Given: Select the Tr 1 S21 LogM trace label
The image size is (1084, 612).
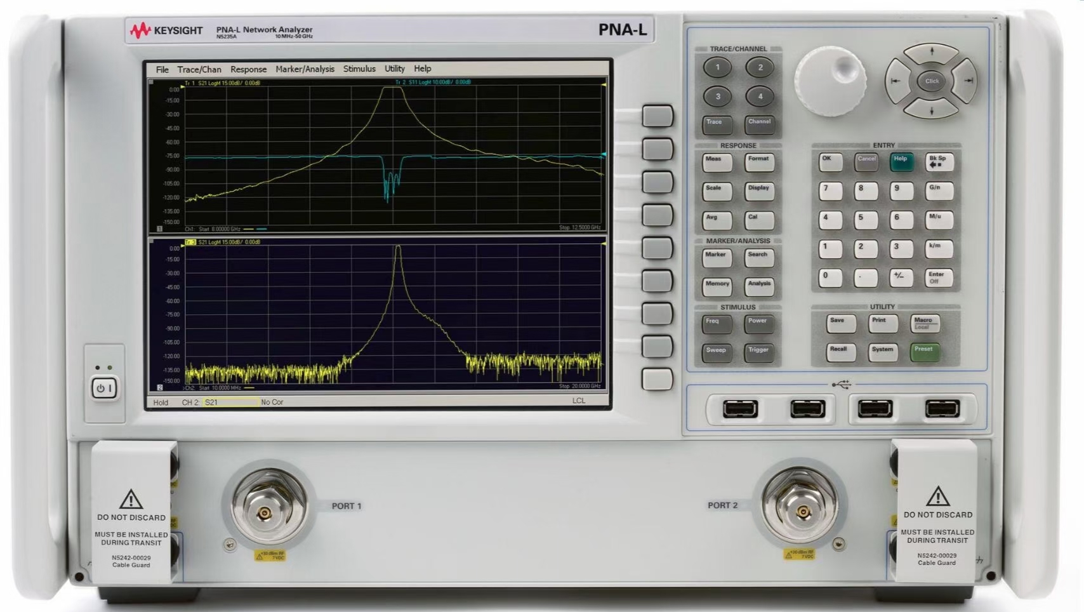Looking at the screenshot, I should tap(221, 83).
